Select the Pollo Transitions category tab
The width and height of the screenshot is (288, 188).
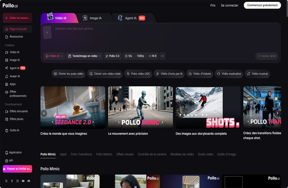[x=81, y=154]
